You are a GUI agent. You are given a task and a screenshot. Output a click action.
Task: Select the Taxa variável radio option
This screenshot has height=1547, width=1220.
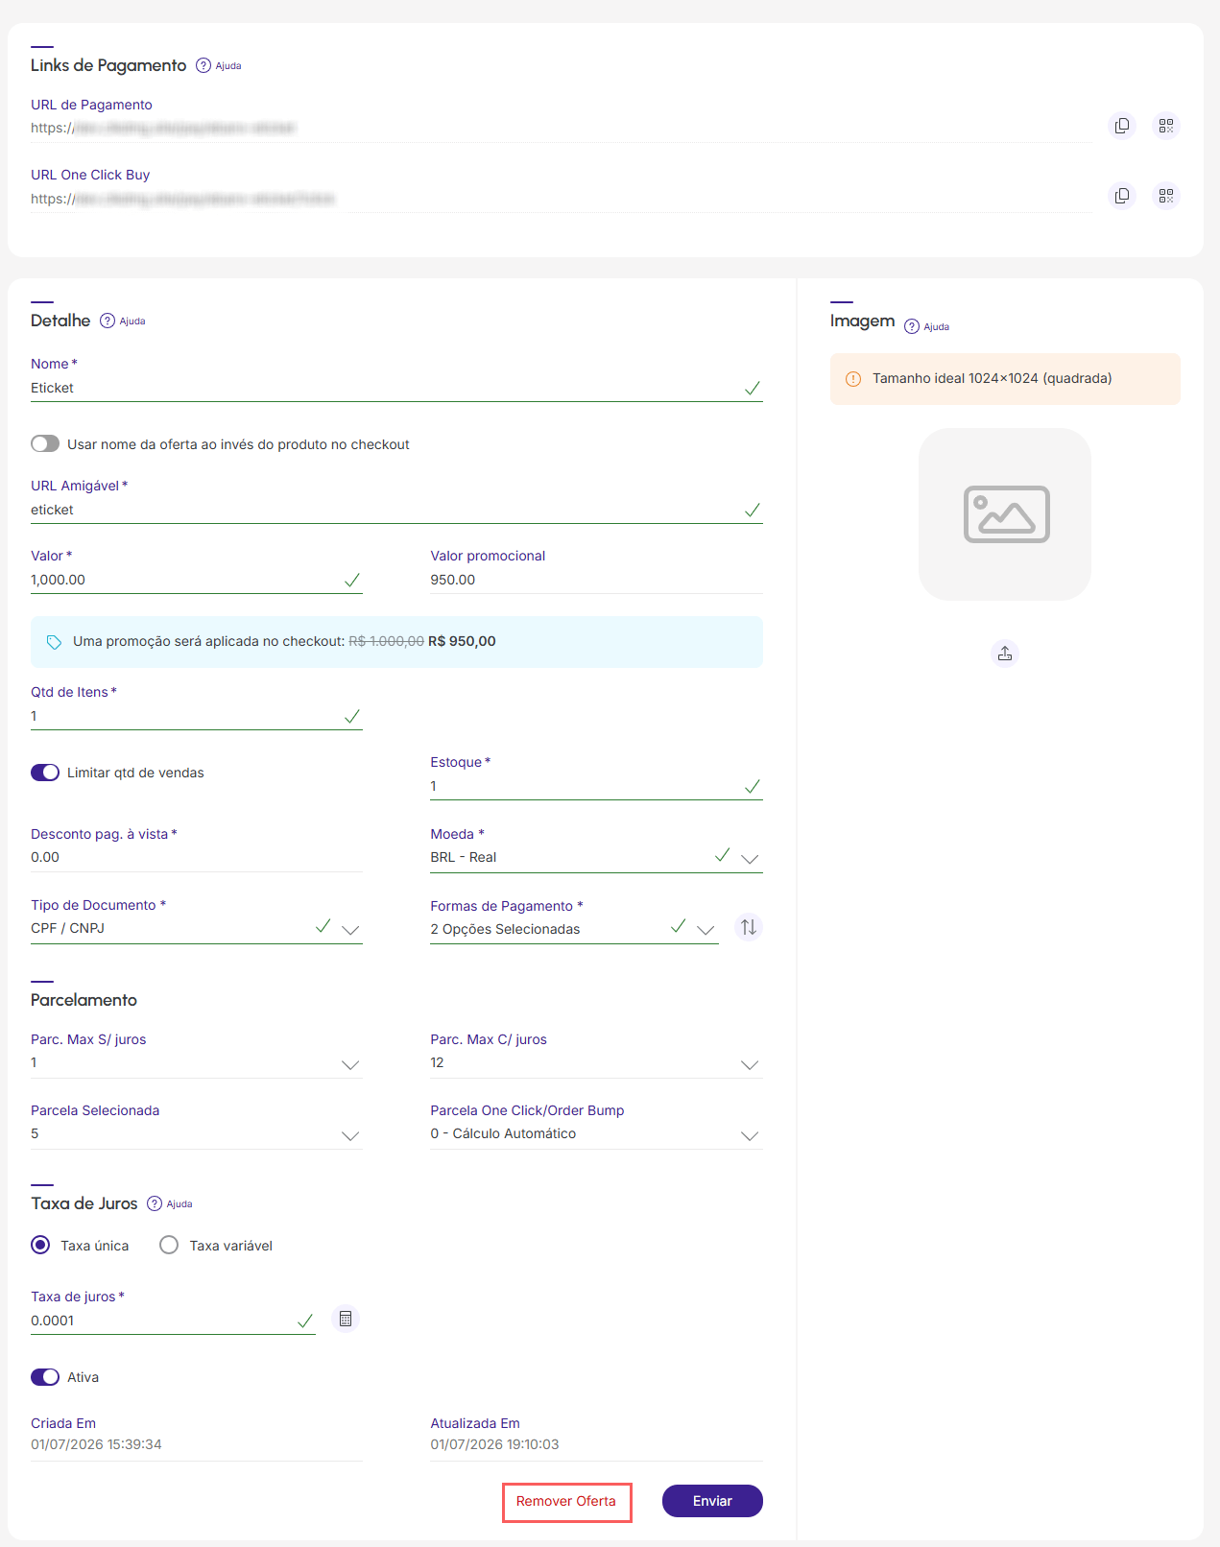coord(169,1245)
